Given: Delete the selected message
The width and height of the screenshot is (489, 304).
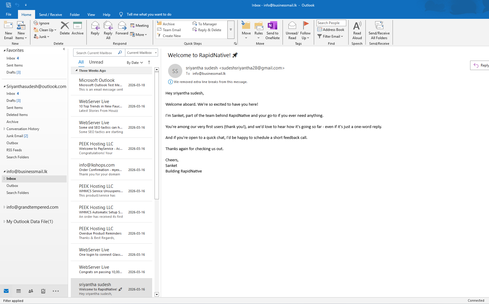Looking at the screenshot, I should (65, 28).
